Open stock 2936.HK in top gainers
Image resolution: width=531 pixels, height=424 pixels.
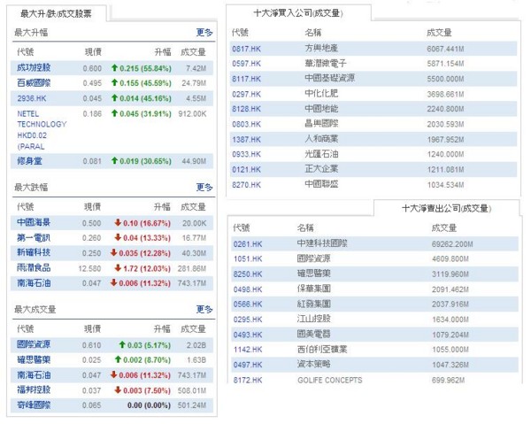(32, 98)
